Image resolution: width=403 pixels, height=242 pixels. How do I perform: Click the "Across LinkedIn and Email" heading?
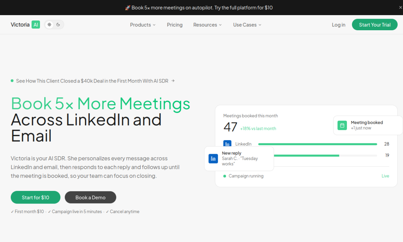(86, 128)
